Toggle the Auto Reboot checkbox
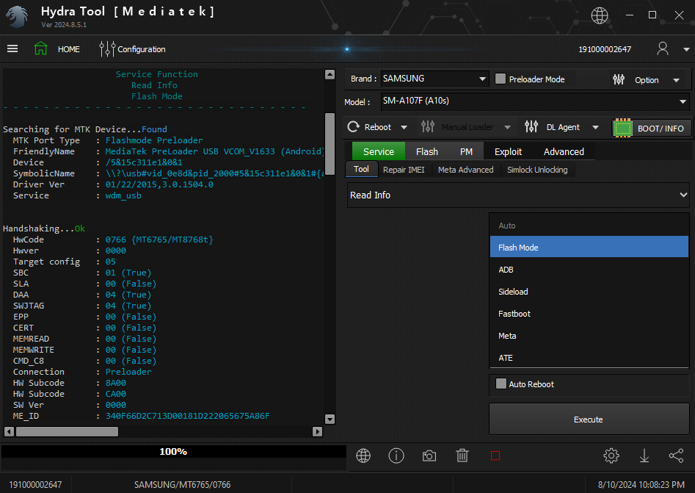The width and height of the screenshot is (695, 493). tap(501, 384)
